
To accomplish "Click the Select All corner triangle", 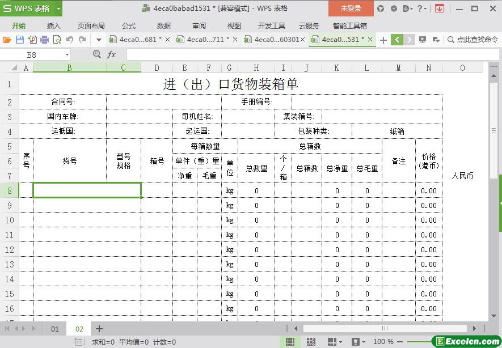I will pyautogui.click(x=14, y=68).
